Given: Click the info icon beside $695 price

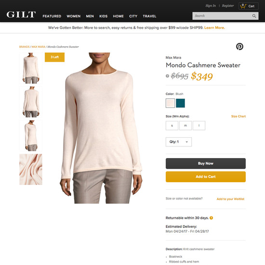Looking at the screenshot, I should (x=167, y=76).
